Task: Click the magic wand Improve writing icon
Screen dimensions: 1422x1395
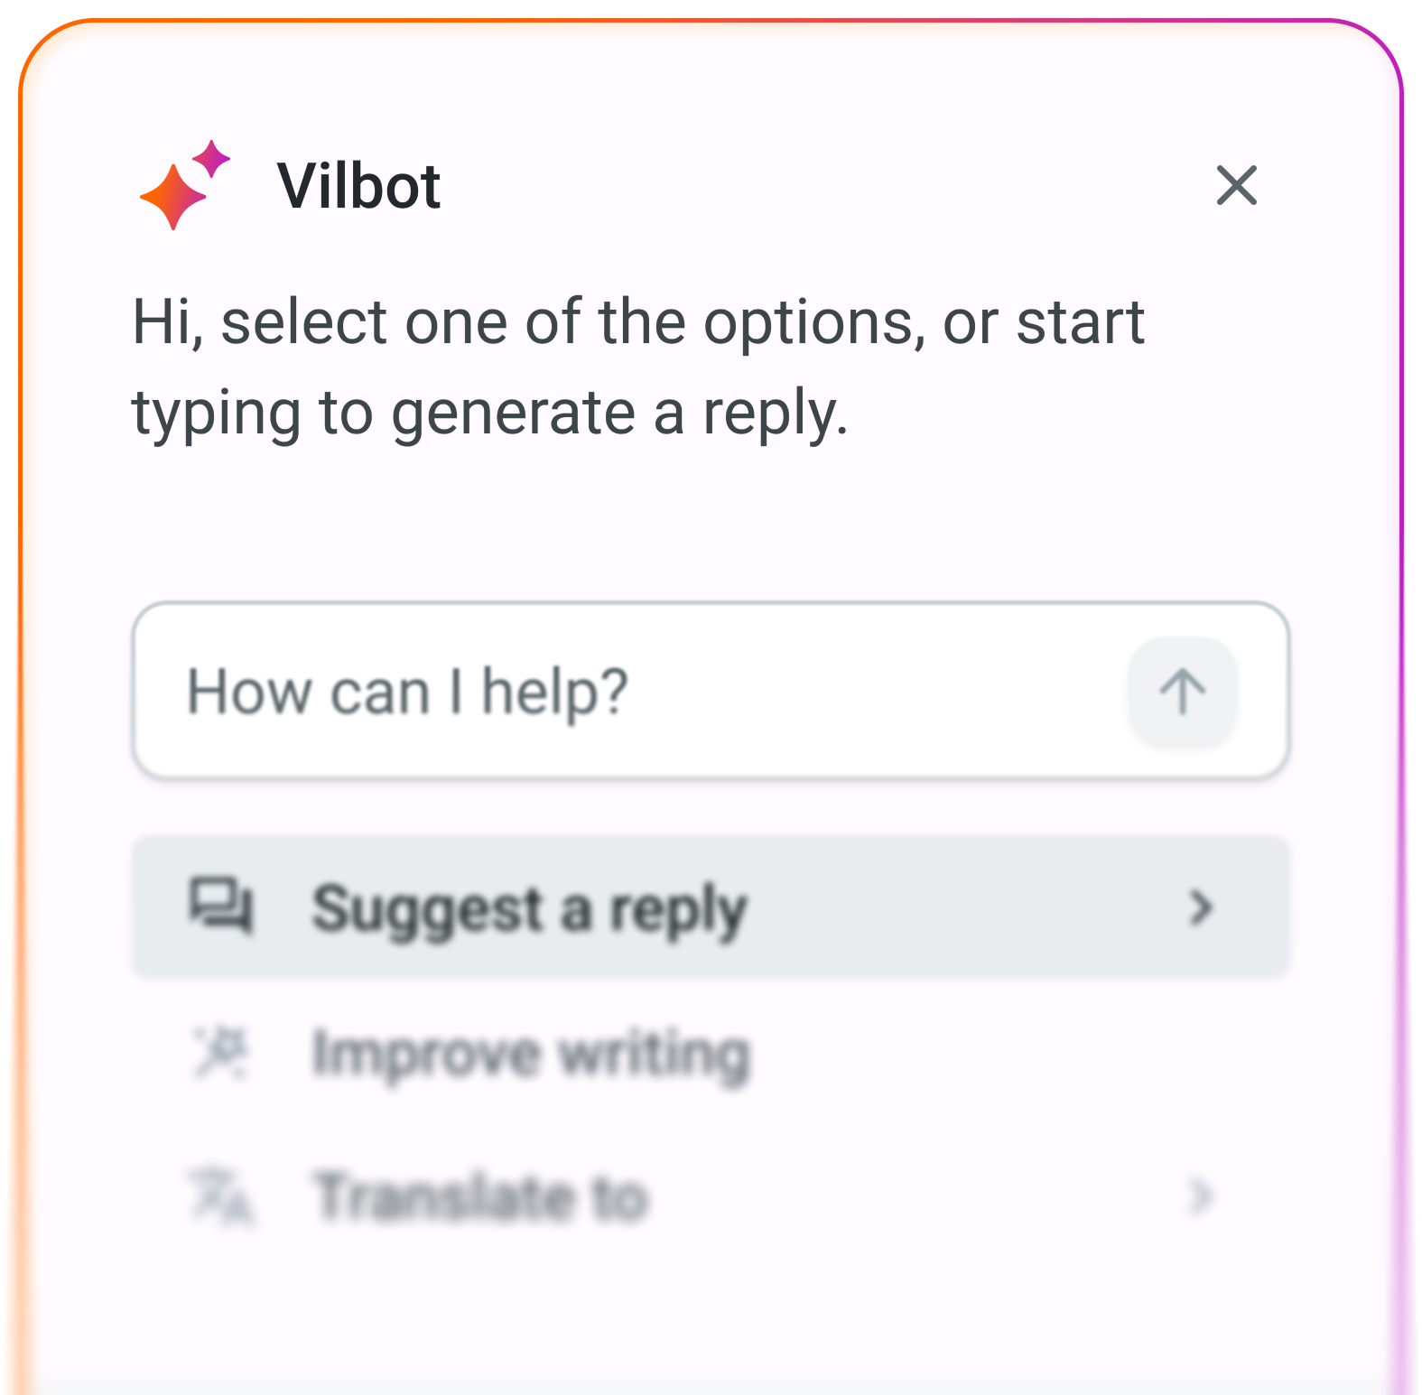Action: click(x=221, y=1052)
